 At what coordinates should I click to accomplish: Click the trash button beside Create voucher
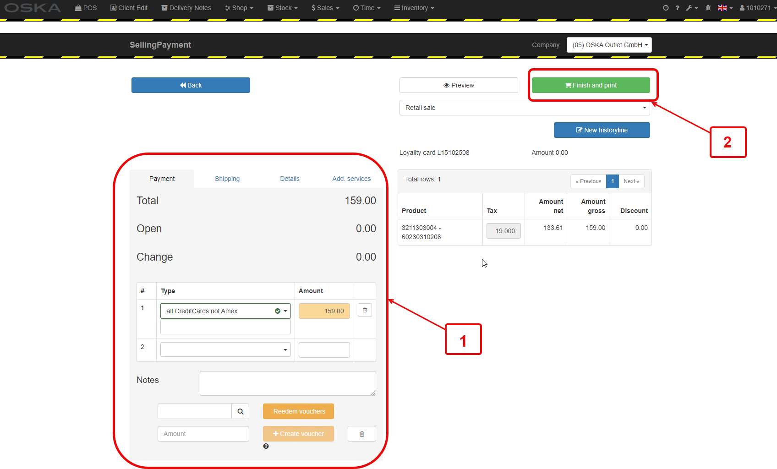[x=362, y=434]
